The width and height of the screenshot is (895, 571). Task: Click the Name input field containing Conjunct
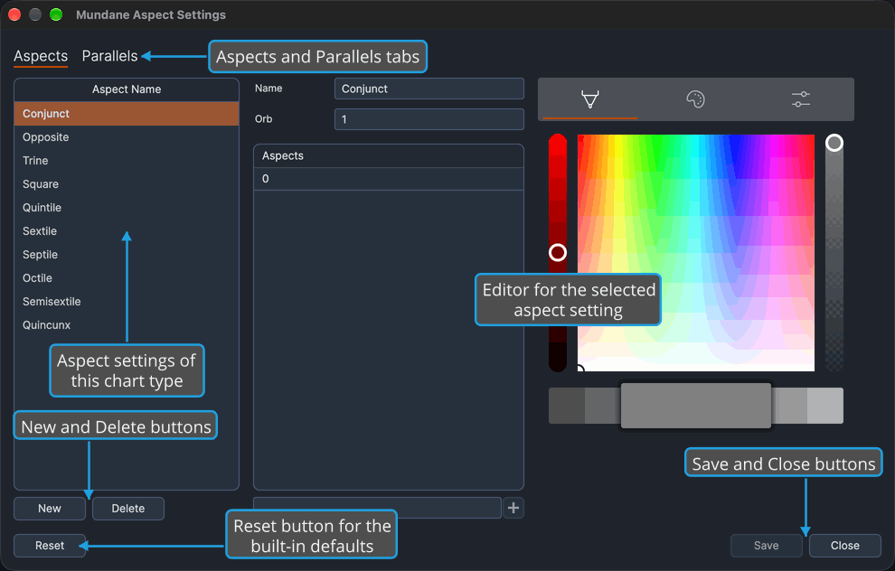(429, 89)
